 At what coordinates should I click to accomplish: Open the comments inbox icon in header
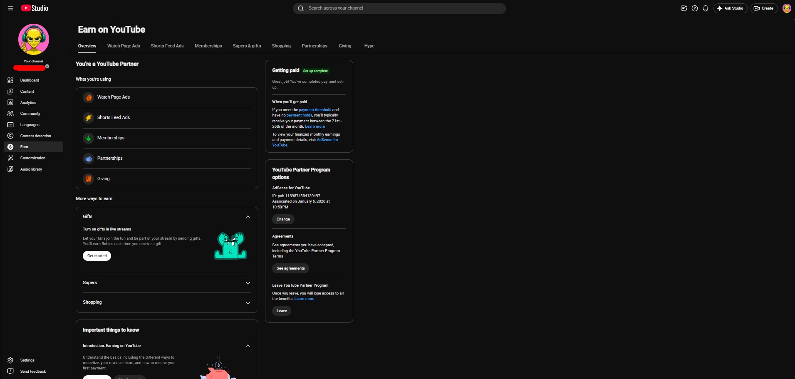(684, 8)
